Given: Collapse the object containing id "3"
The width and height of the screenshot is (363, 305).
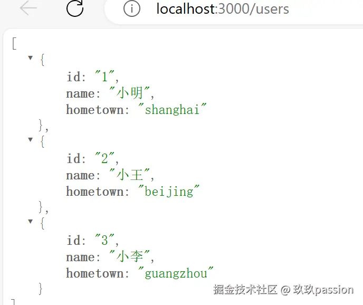Looking at the screenshot, I should point(30,222).
